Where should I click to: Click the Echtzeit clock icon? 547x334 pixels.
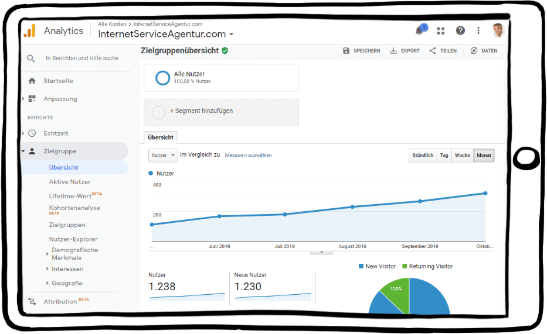click(32, 133)
